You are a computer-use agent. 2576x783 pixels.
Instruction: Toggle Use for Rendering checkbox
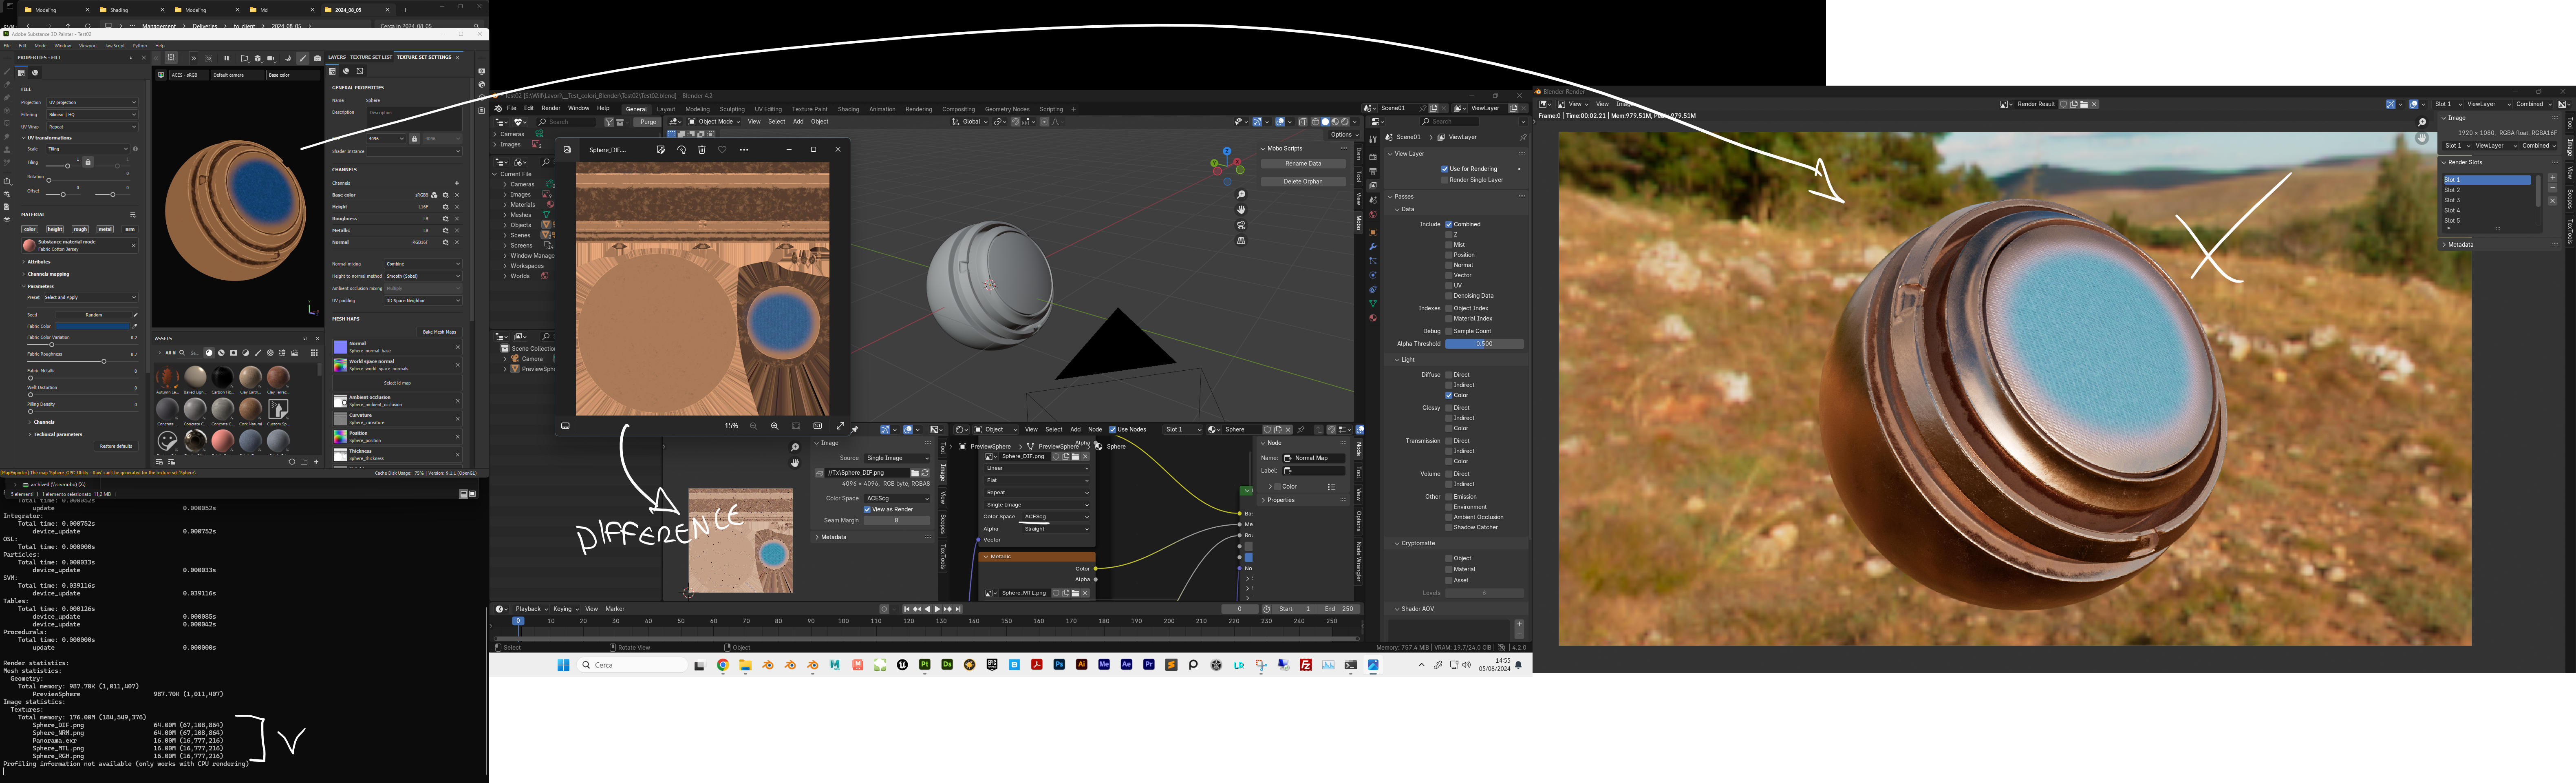[1445, 169]
